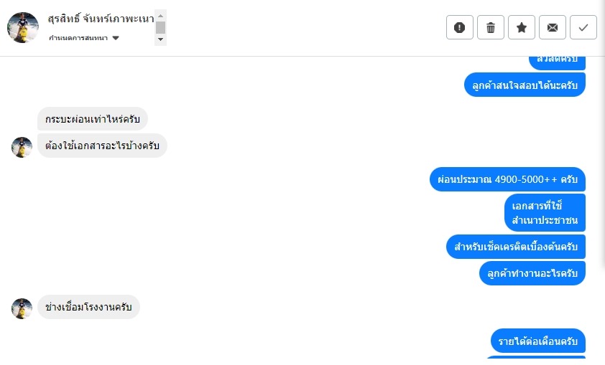Click the message สำหรับเช็คเครดิตเบื้องต้นครับ
This screenshot has height=365, width=605.
[515, 247]
